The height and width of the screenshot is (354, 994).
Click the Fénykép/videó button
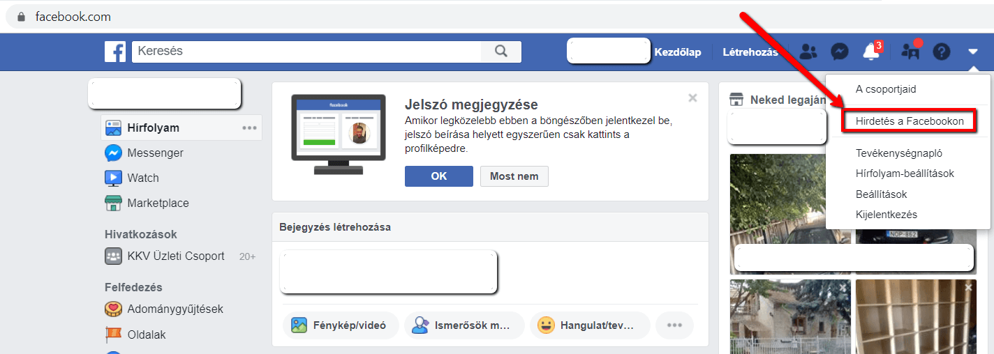click(341, 325)
